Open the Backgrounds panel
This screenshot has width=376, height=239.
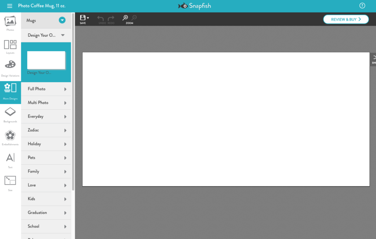(x=10, y=115)
